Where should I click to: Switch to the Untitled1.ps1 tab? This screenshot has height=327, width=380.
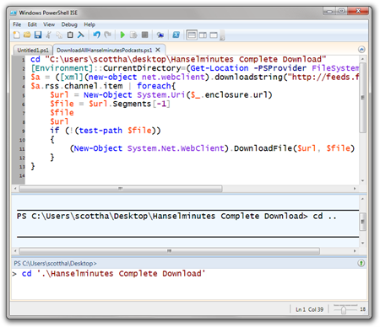pos(33,51)
